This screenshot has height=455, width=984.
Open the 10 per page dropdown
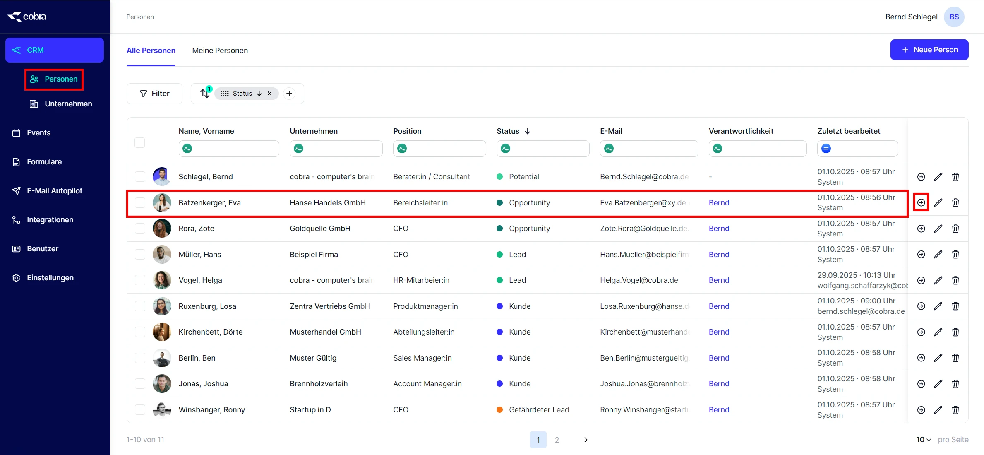point(923,440)
